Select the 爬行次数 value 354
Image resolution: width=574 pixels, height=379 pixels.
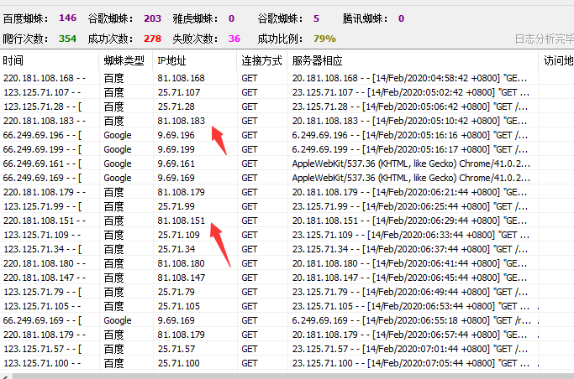68,39
